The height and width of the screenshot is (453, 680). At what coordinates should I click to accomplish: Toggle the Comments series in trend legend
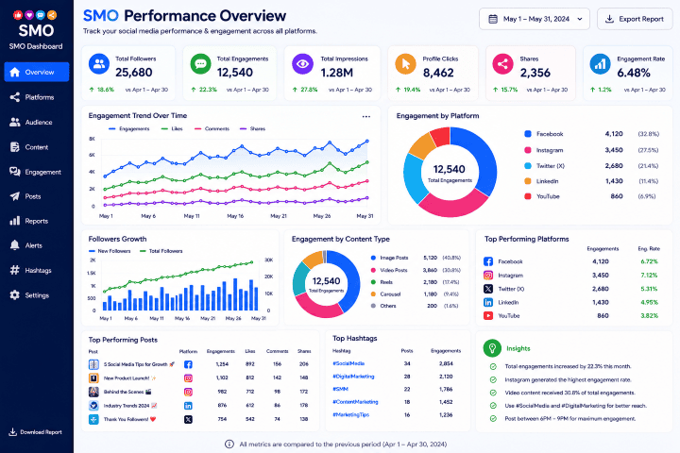(x=212, y=128)
